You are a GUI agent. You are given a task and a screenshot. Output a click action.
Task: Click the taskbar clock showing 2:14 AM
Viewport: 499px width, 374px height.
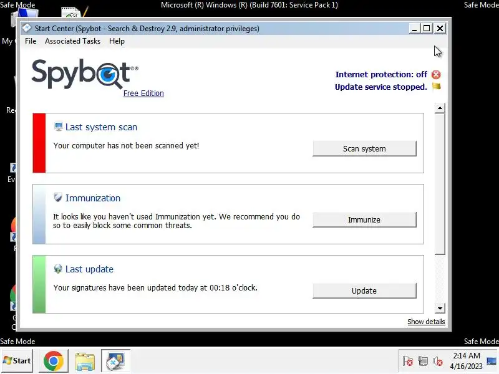[466, 361]
